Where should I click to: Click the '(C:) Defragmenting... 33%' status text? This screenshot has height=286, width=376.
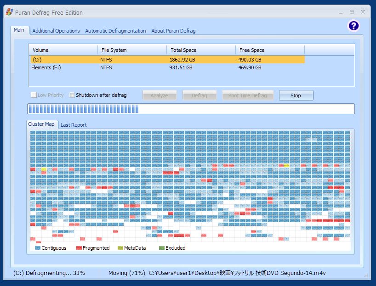pyautogui.click(x=49, y=273)
